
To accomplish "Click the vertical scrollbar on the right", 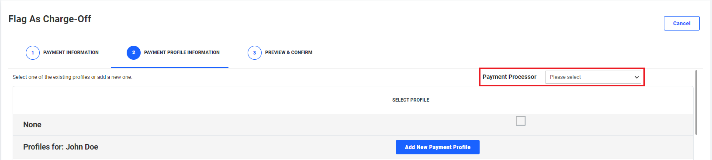I will (x=696, y=102).
